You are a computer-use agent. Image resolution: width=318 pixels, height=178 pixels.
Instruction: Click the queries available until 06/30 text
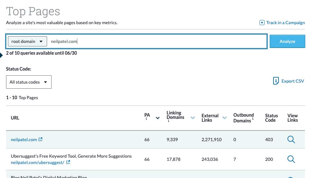tap(41, 53)
